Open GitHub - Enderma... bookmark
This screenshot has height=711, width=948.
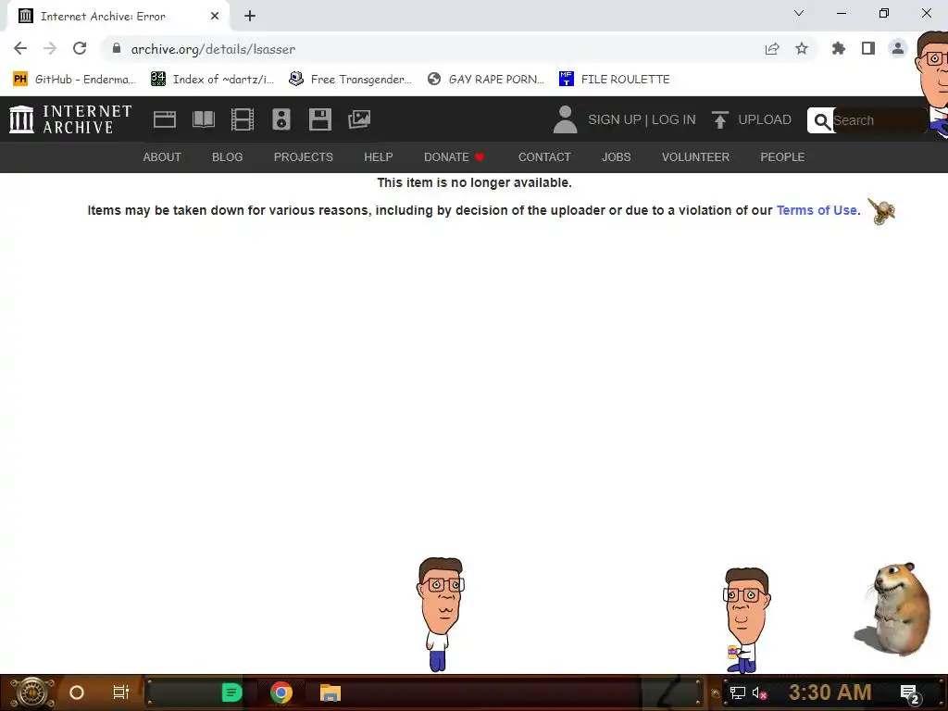(74, 80)
